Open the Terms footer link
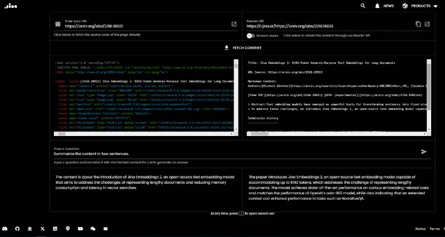Image resolution: width=445 pixels, height=237 pixels. click(434, 229)
